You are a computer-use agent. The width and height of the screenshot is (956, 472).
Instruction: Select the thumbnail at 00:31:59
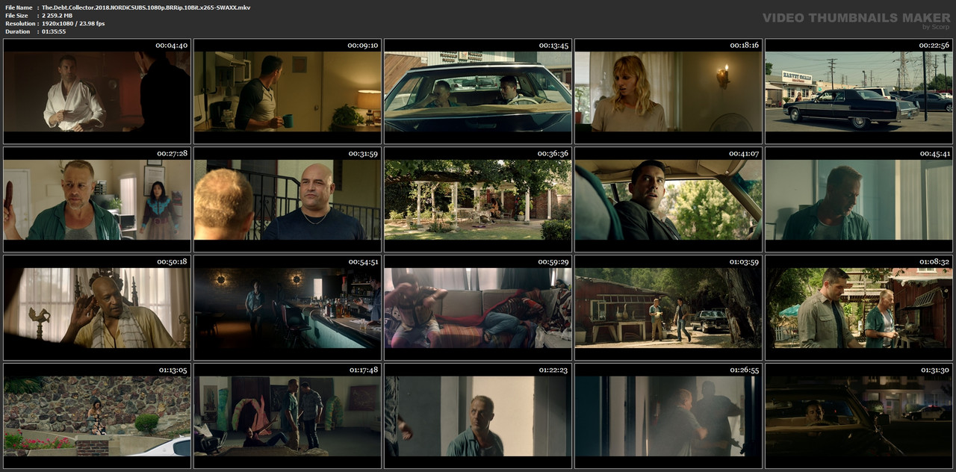point(288,199)
